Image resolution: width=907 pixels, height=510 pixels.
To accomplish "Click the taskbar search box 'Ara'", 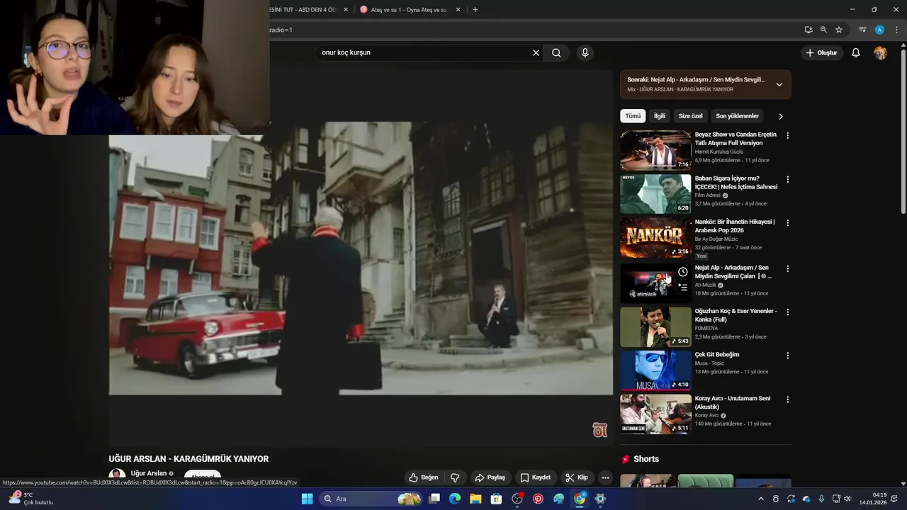I will coord(371,499).
